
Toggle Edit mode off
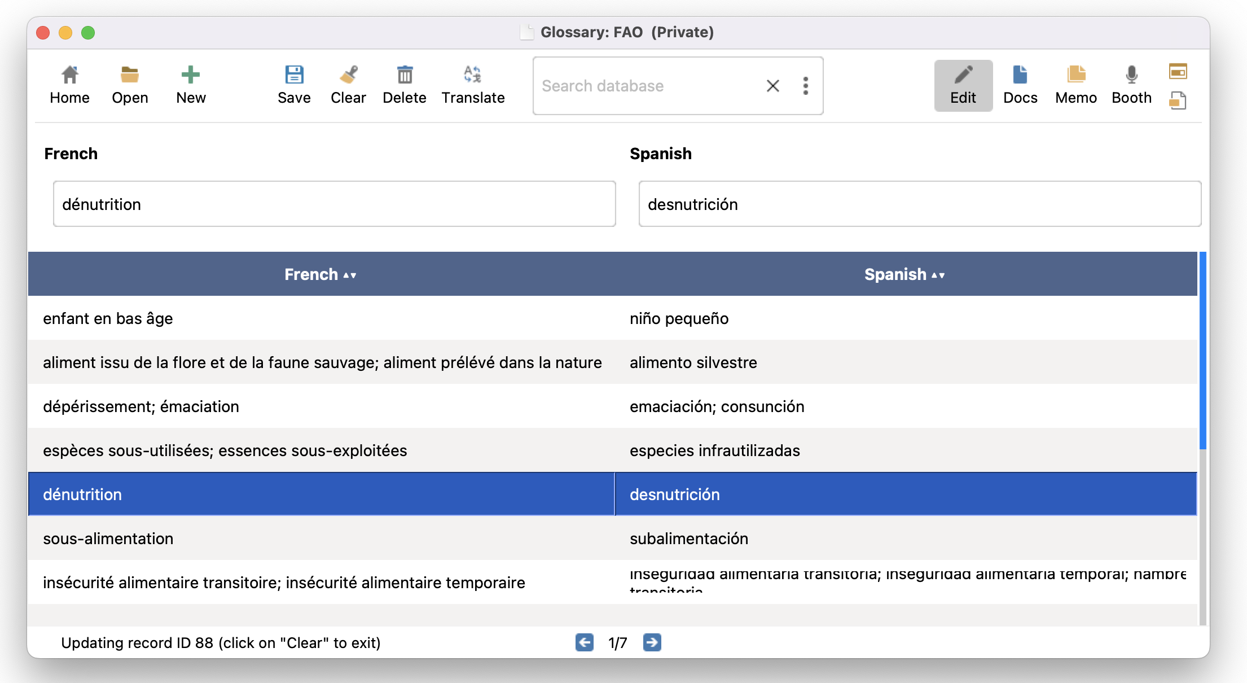pos(963,85)
